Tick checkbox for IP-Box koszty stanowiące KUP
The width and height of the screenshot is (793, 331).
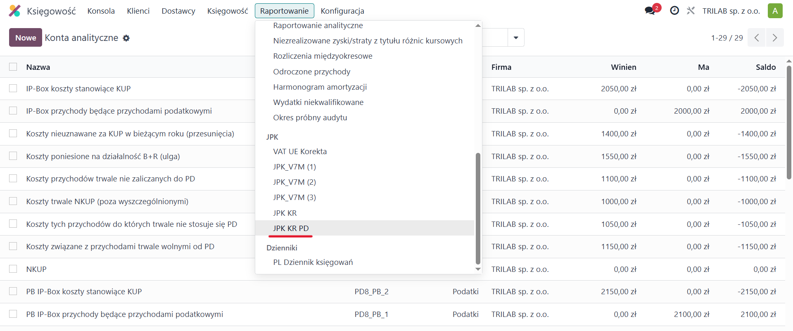pos(13,88)
